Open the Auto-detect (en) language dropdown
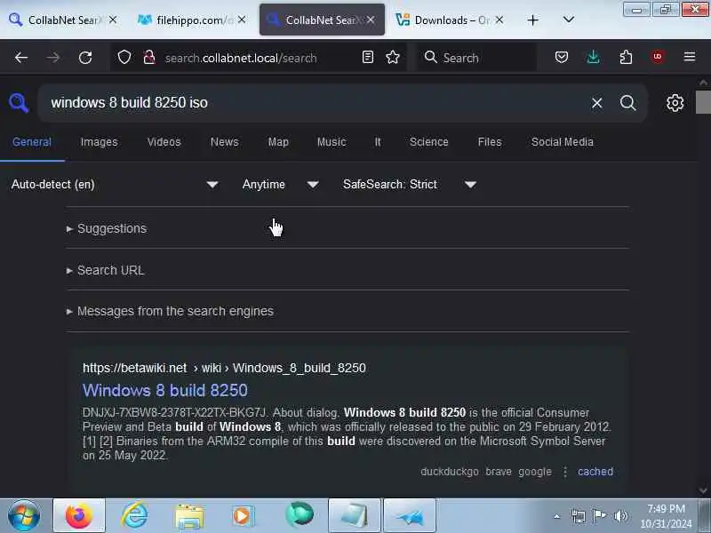 [115, 185]
